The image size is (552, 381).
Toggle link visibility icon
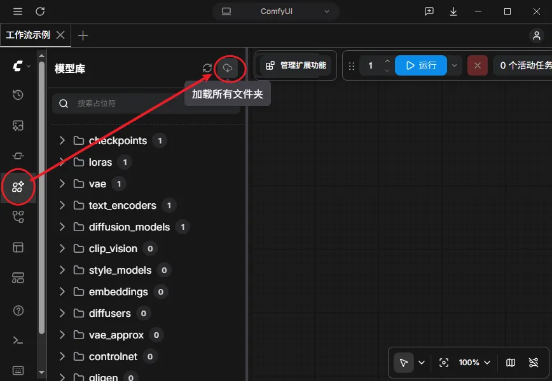[534, 363]
